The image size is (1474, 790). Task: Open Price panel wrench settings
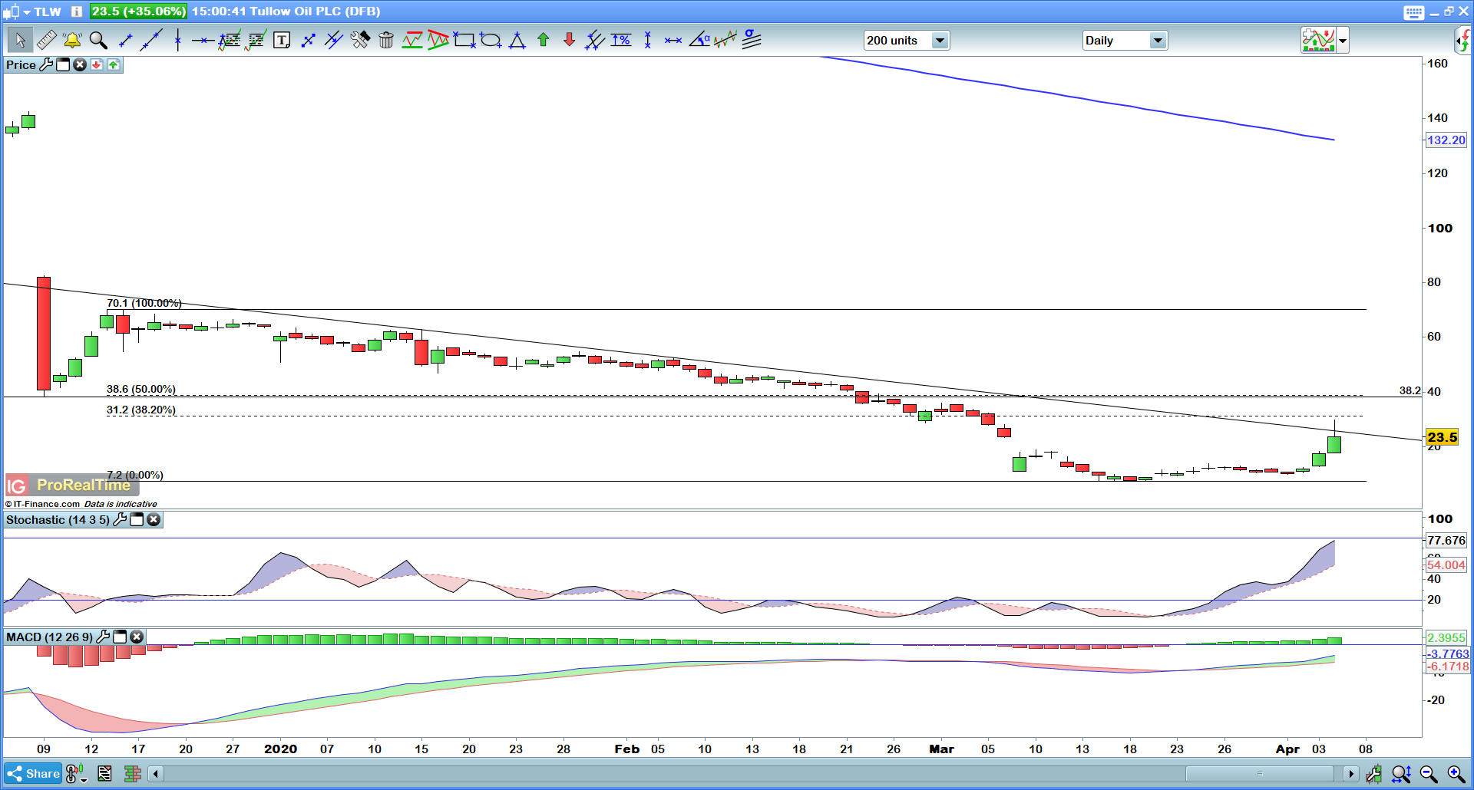tap(47, 65)
